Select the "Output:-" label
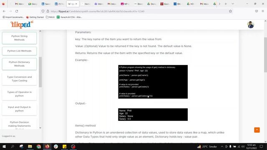Screen dimensions: 267x150 [81, 103]
